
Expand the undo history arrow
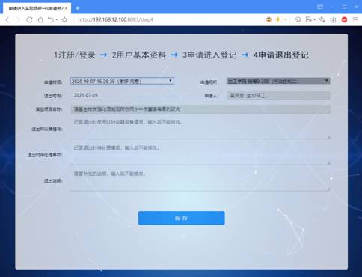click(57, 19)
